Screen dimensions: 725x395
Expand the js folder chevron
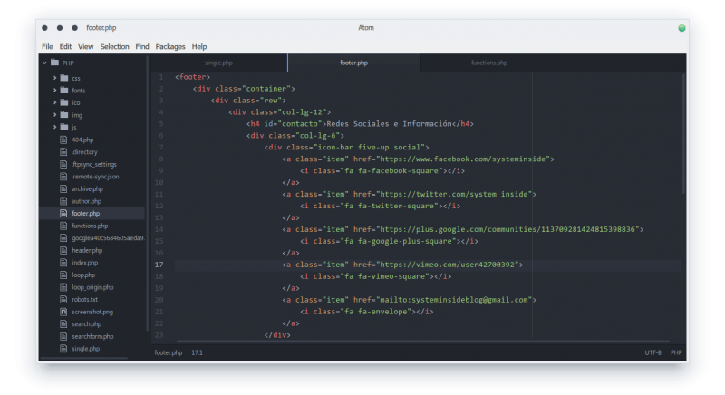click(x=54, y=127)
